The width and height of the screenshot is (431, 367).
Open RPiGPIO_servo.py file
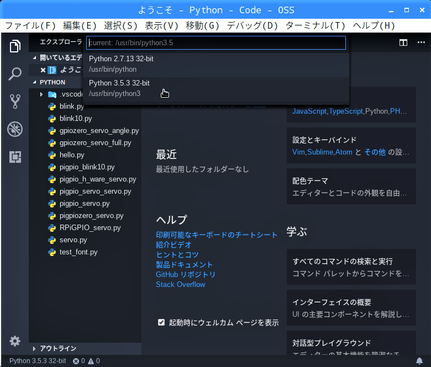[x=90, y=228]
